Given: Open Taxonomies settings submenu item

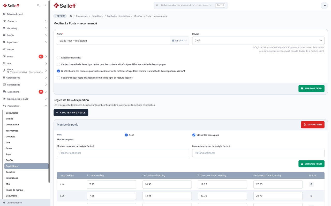Looking at the screenshot, I should click(26, 131).
